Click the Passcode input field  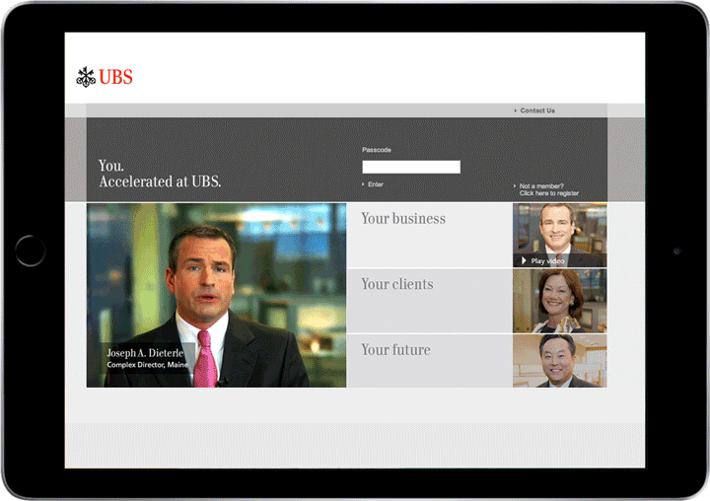click(x=411, y=167)
